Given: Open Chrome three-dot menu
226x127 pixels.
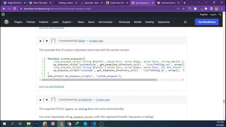Looking at the screenshot, I should [x=222, y=8].
